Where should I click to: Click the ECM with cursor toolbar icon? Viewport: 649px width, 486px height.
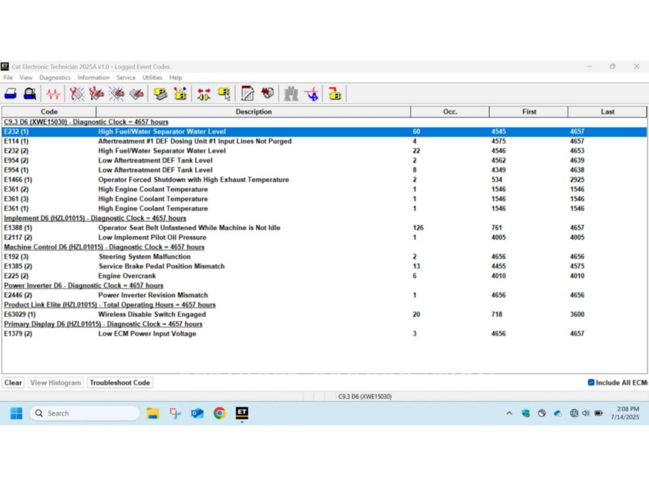click(224, 94)
